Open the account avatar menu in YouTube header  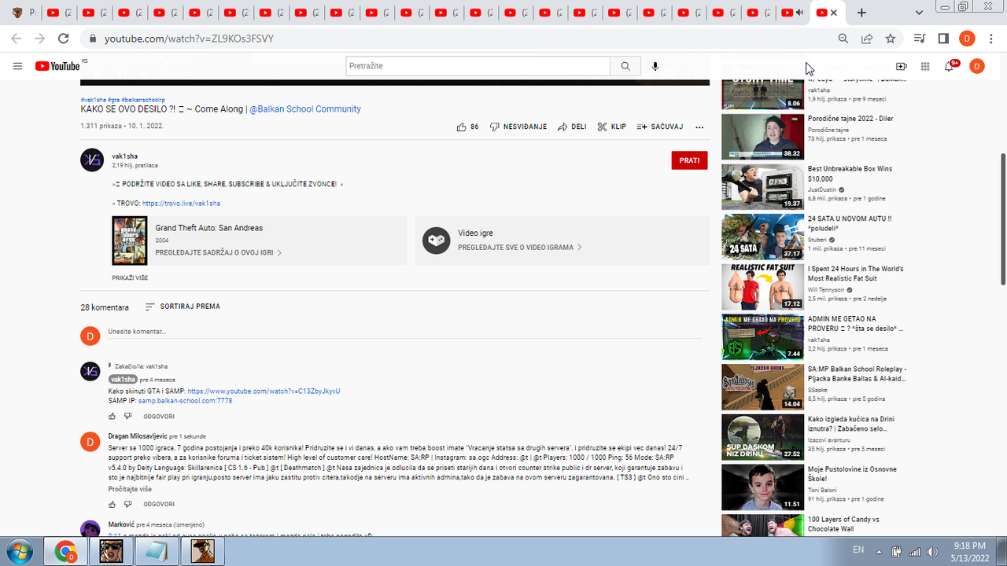click(976, 66)
